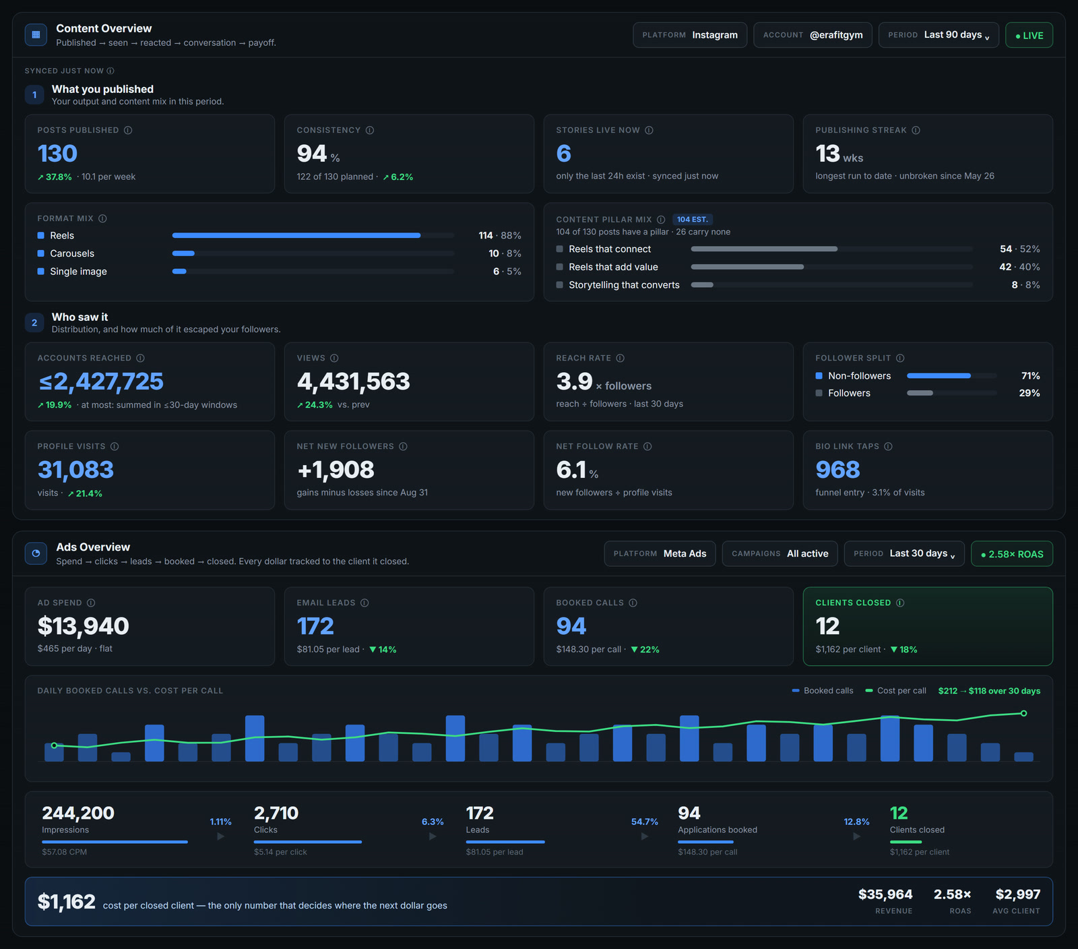Open info icon beside Booked Calls

(x=633, y=603)
